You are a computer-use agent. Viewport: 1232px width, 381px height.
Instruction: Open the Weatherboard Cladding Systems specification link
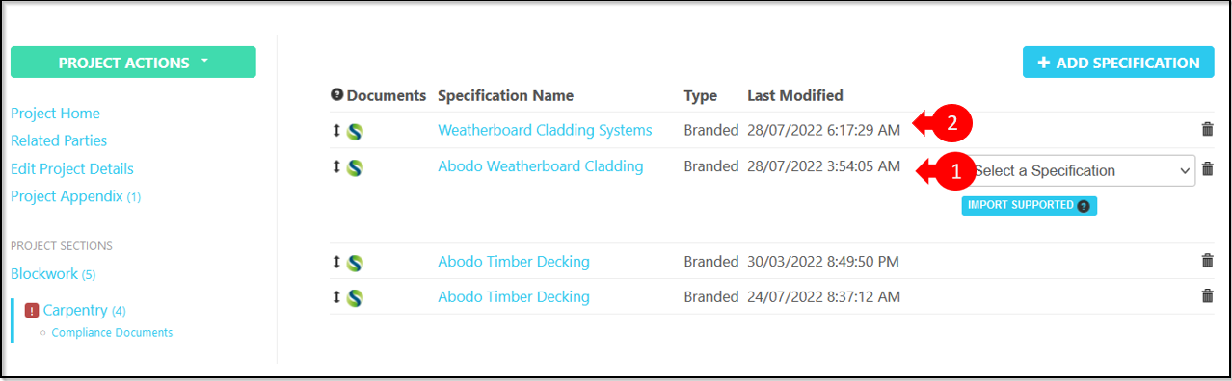point(545,130)
